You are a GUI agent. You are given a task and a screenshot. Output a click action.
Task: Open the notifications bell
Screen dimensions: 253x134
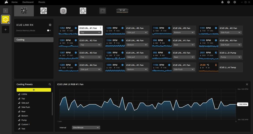coord(222,2)
